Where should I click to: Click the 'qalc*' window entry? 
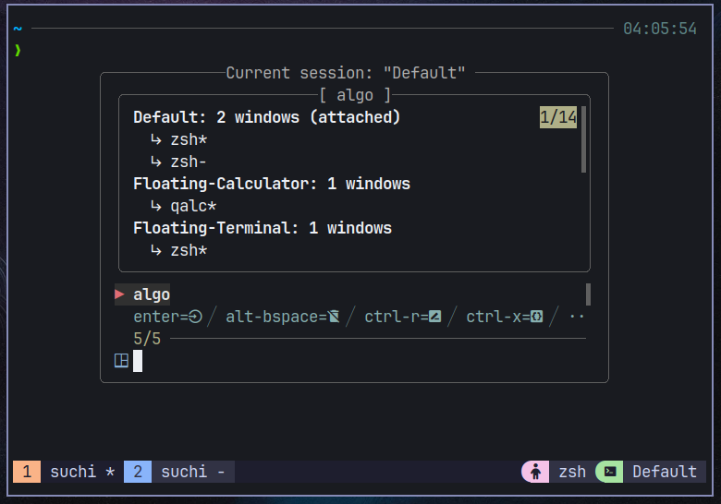coord(193,206)
